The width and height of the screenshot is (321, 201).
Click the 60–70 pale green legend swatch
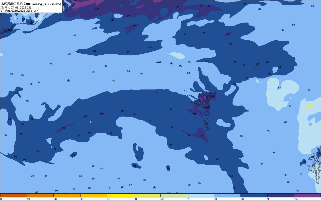point(174,195)
